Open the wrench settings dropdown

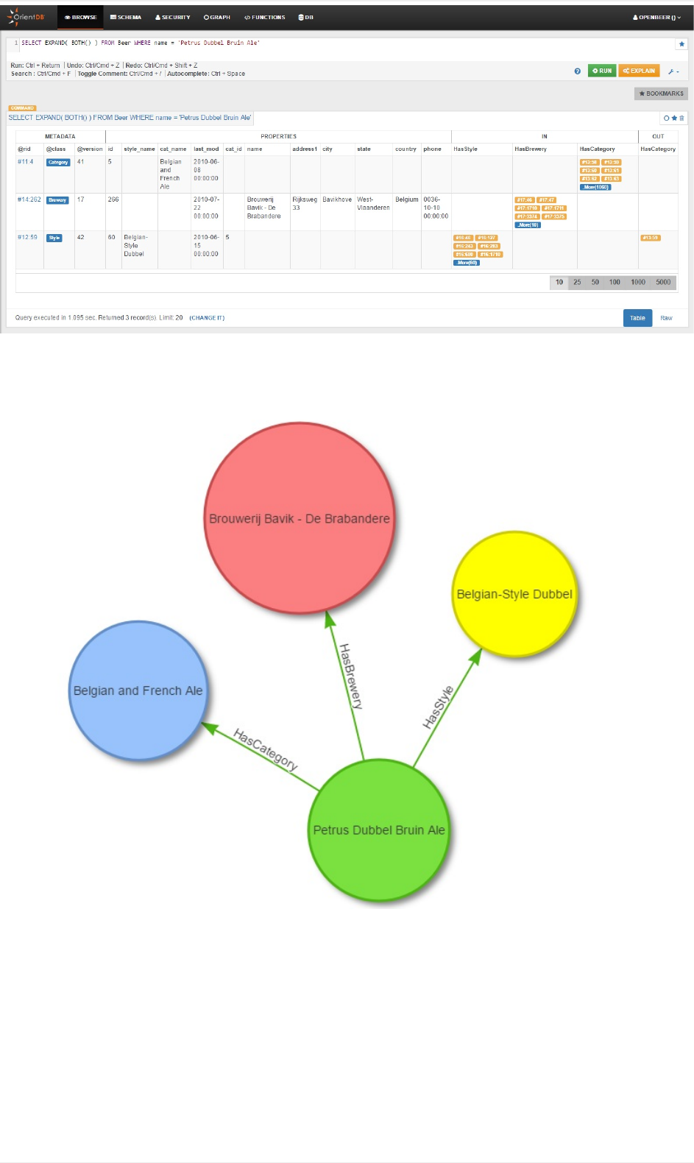click(x=673, y=71)
